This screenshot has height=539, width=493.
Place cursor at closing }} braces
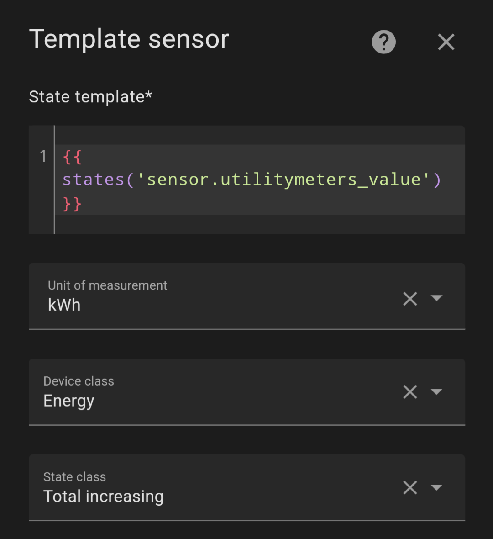point(72,204)
